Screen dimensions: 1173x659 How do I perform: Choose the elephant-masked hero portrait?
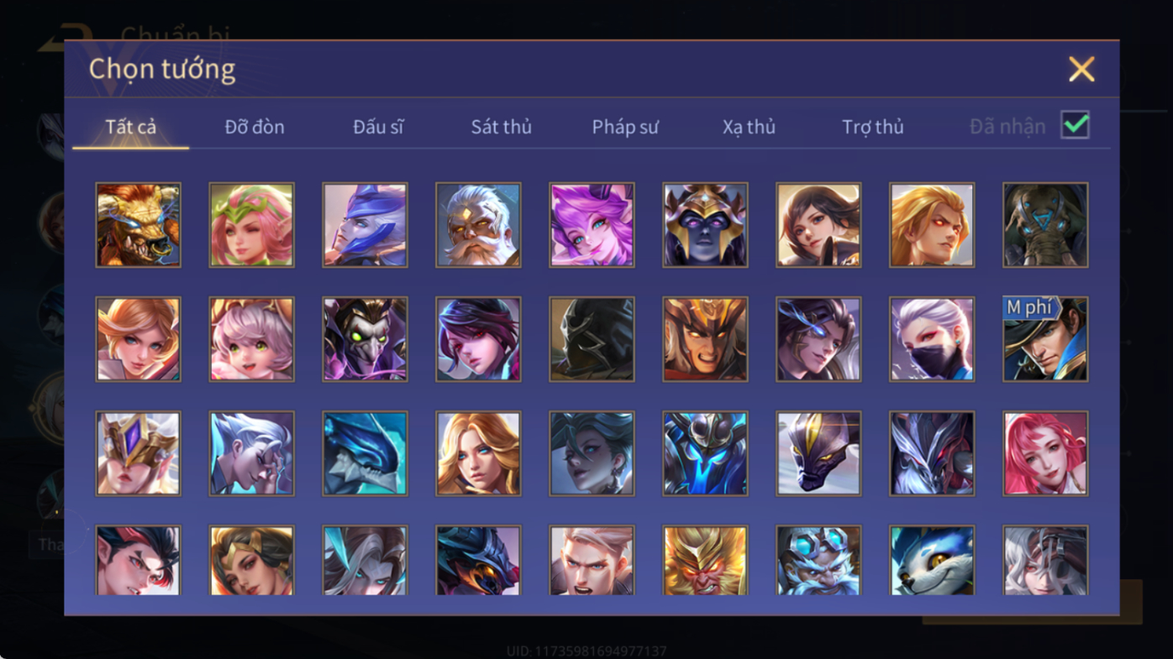pos(1045,225)
